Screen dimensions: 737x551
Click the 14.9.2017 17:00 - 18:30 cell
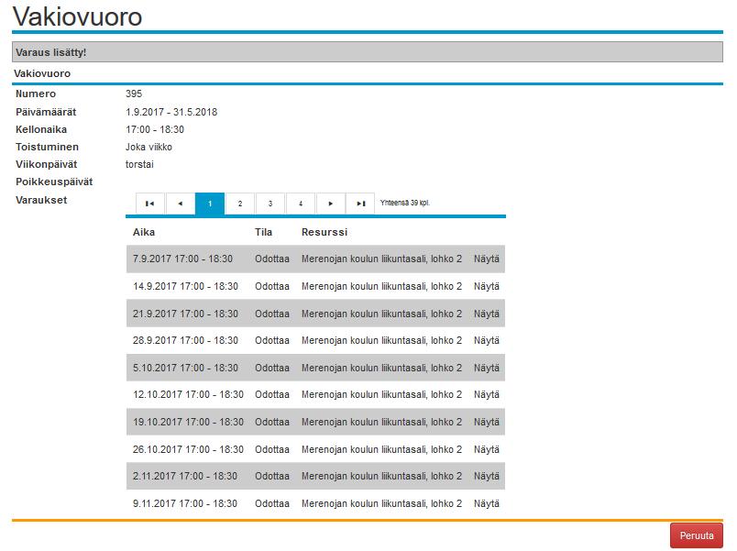(186, 286)
